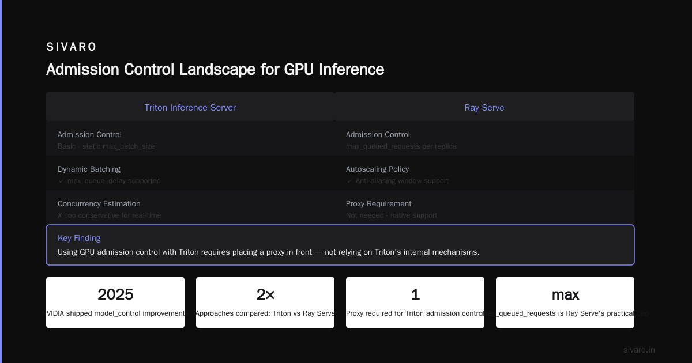Select the Admission Control Landscape title
The width and height of the screenshot is (692, 363).
(x=215, y=70)
